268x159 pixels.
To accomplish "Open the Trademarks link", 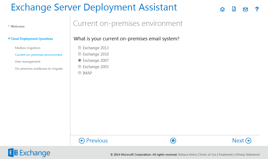I will point(226,155).
